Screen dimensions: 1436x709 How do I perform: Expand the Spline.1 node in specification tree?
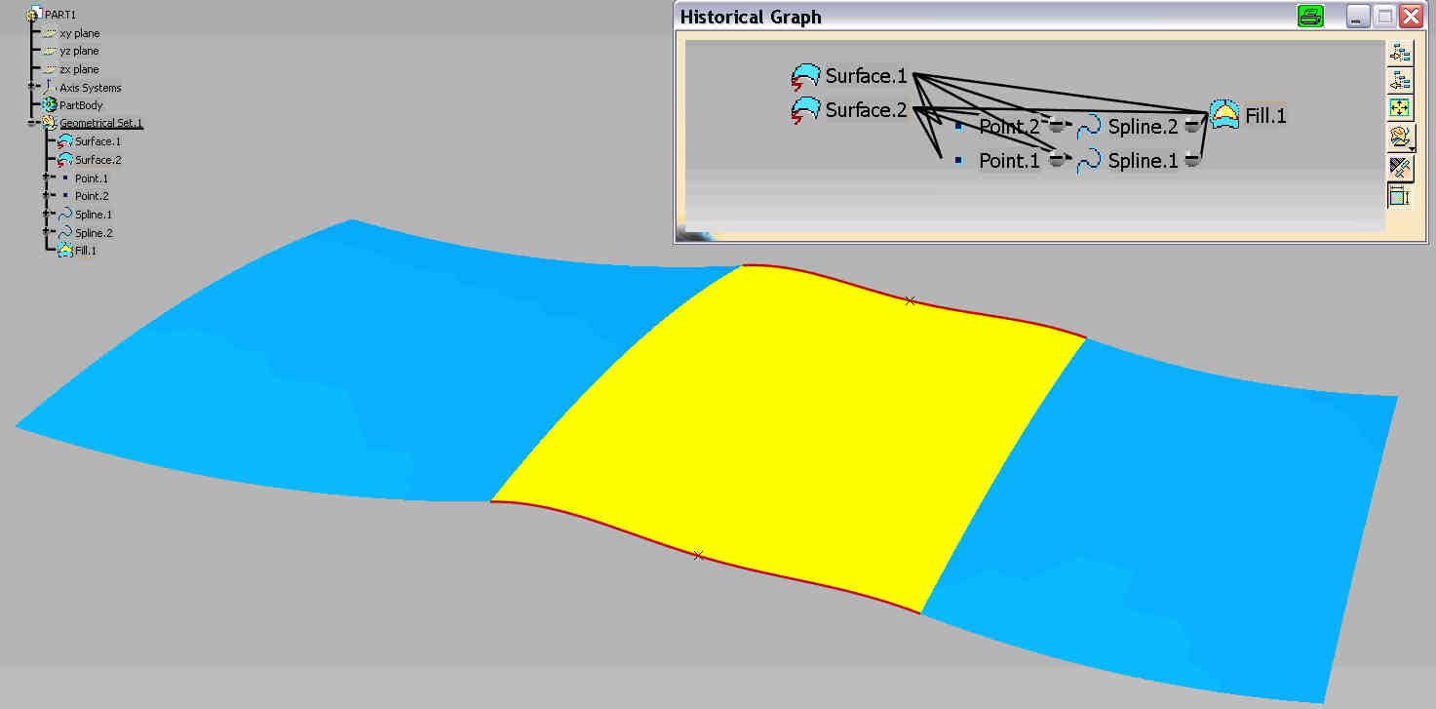click(x=47, y=214)
